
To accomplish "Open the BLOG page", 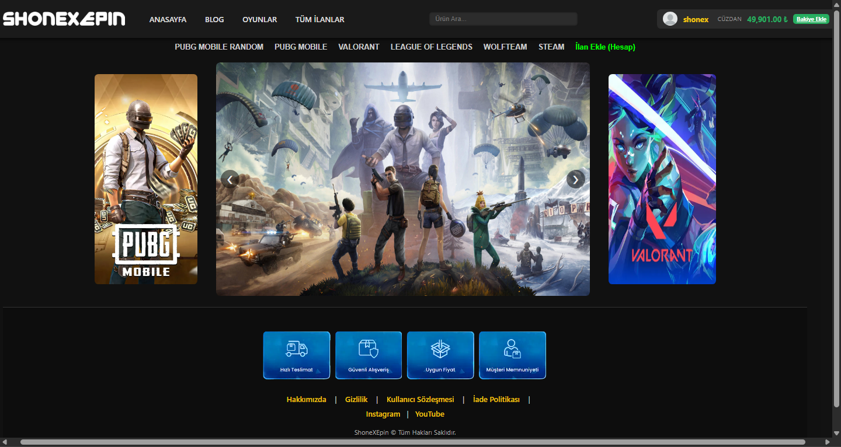I will [214, 19].
